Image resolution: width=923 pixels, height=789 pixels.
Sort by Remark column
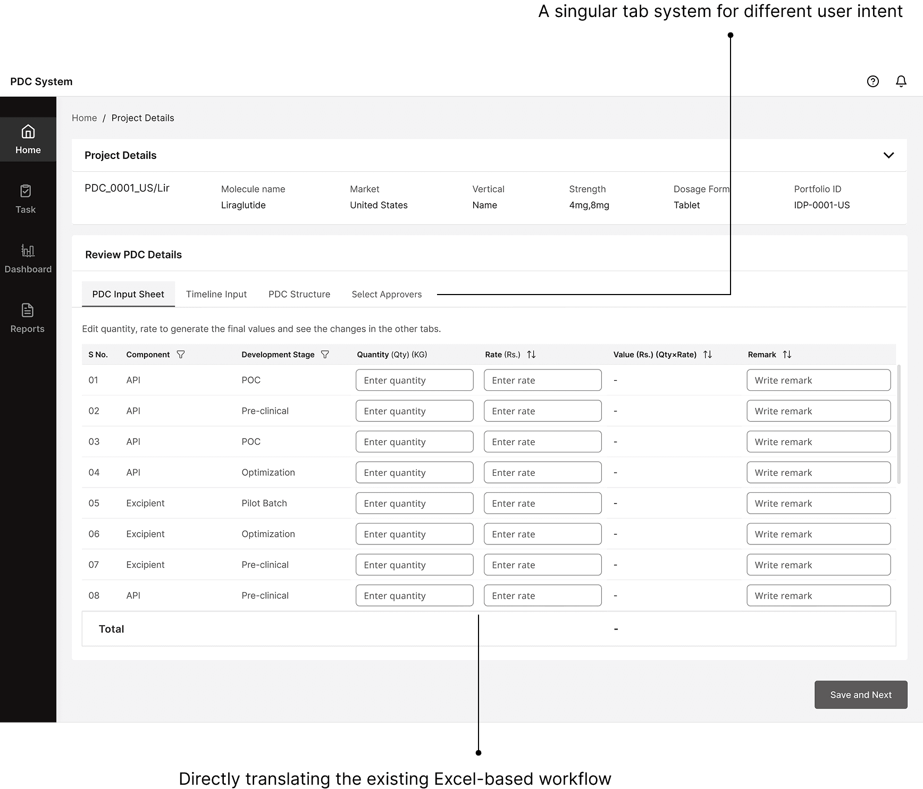coord(787,355)
